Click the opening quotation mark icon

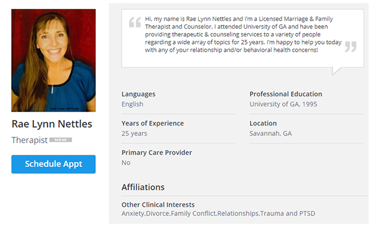(x=135, y=22)
